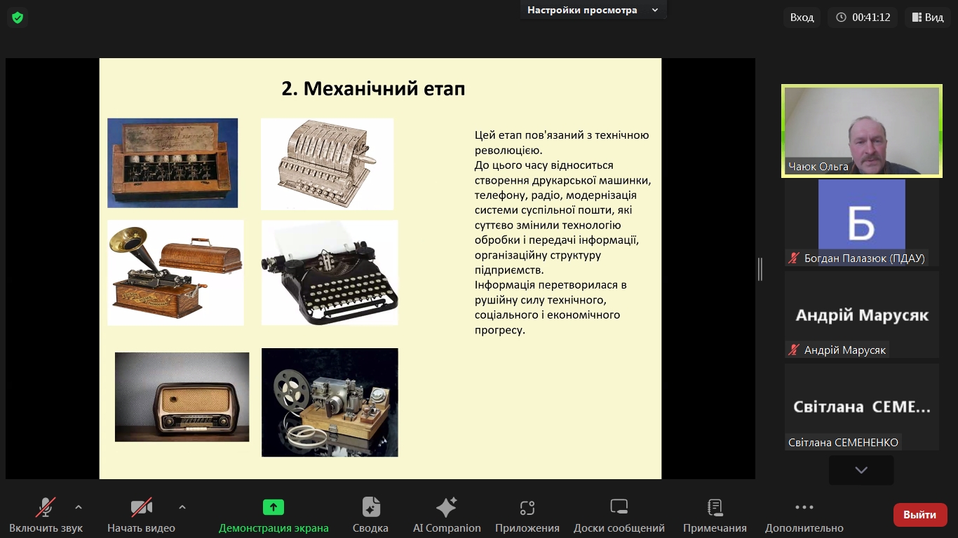Click the green encryption shield icon

18,18
